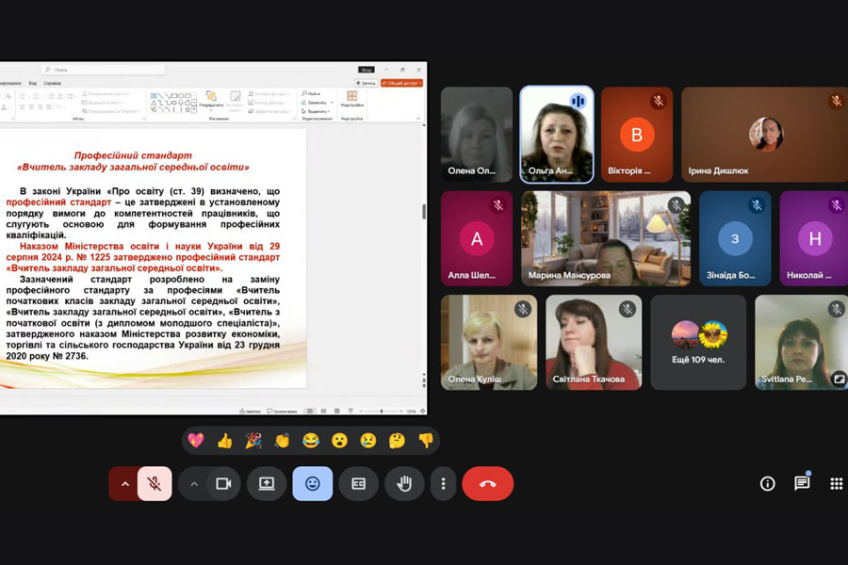Viewport: 848px width, 565px height.
Task: Send the thinking face reaction
Action: pyautogui.click(x=397, y=441)
